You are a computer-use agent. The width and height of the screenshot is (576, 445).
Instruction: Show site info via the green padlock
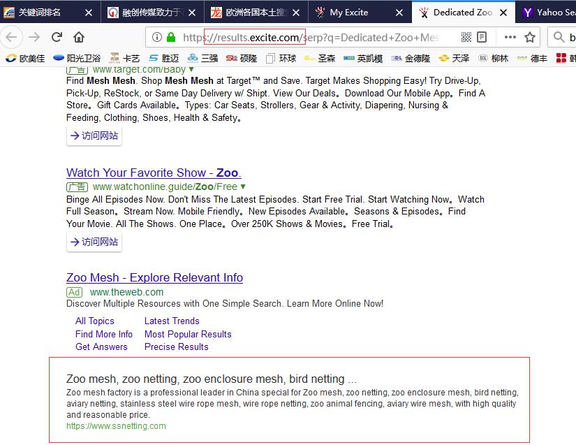pyautogui.click(x=171, y=37)
